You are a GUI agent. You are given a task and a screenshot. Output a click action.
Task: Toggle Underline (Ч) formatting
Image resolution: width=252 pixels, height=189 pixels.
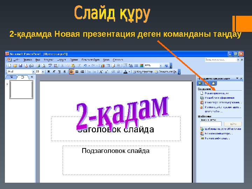pos(59,72)
